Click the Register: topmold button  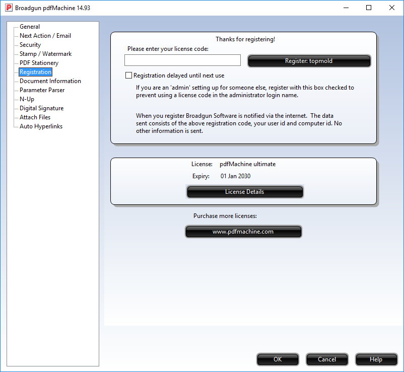(x=309, y=61)
